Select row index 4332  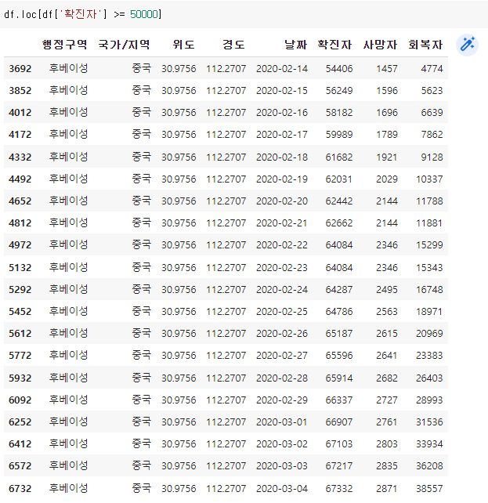[x=20, y=157]
